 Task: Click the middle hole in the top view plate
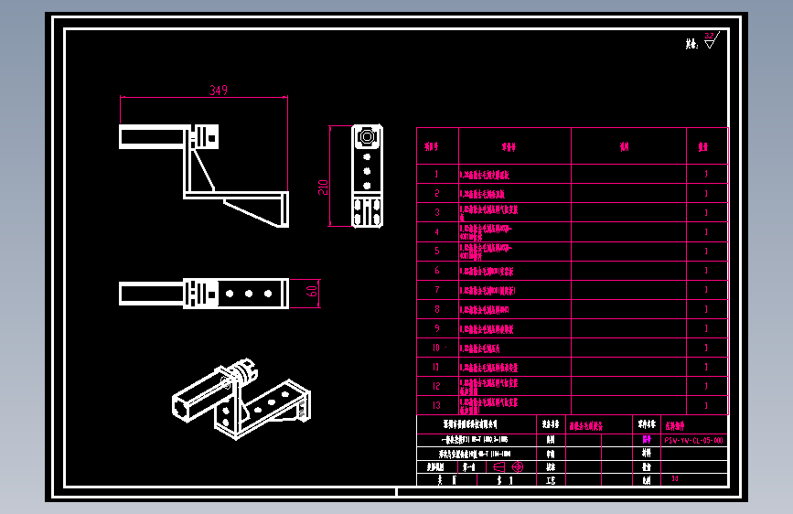point(248,294)
